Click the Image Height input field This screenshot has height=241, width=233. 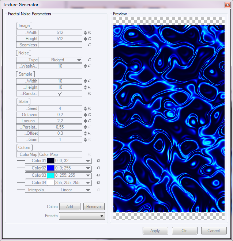pyautogui.click(x=60, y=39)
